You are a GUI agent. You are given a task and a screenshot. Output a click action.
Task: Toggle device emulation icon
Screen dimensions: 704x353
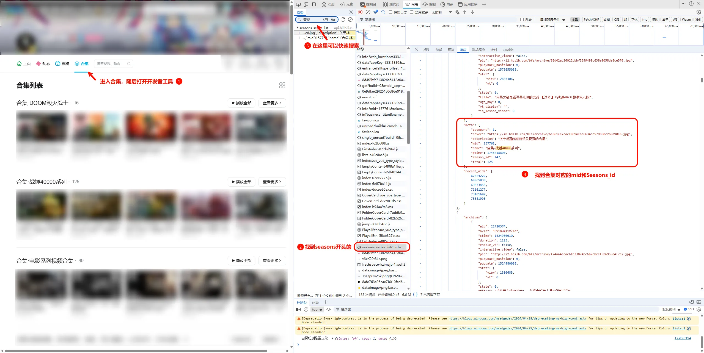point(306,4)
